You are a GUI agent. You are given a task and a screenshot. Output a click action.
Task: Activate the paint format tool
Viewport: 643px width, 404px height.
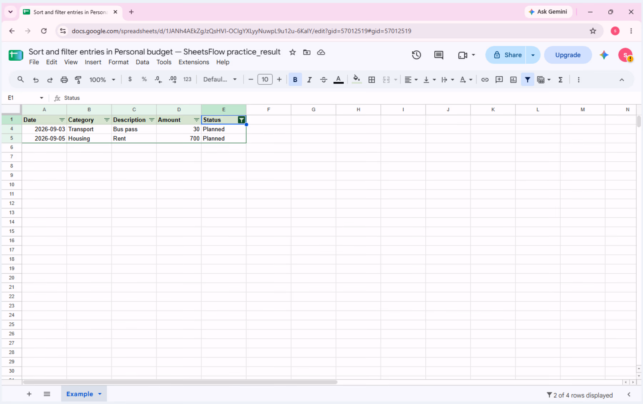tap(78, 80)
